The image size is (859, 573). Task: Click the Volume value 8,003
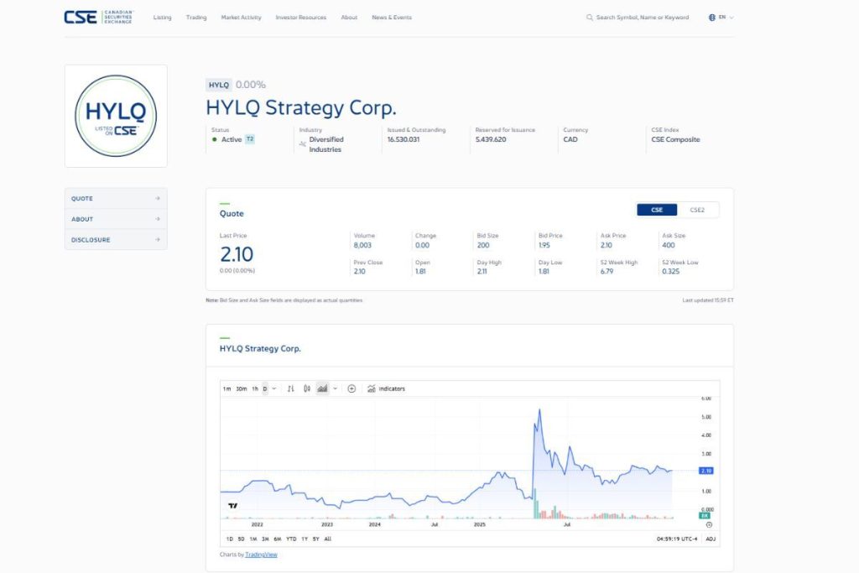click(362, 246)
